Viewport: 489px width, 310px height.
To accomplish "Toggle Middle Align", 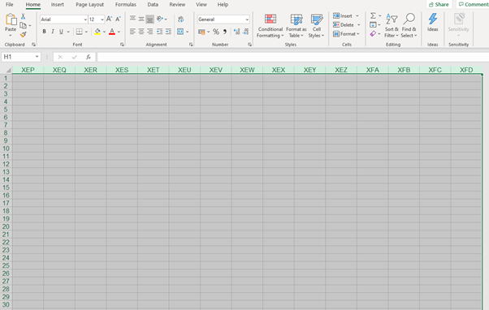I will tap(141, 19).
